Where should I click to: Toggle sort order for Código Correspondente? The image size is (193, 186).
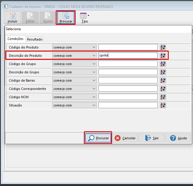(163, 89)
